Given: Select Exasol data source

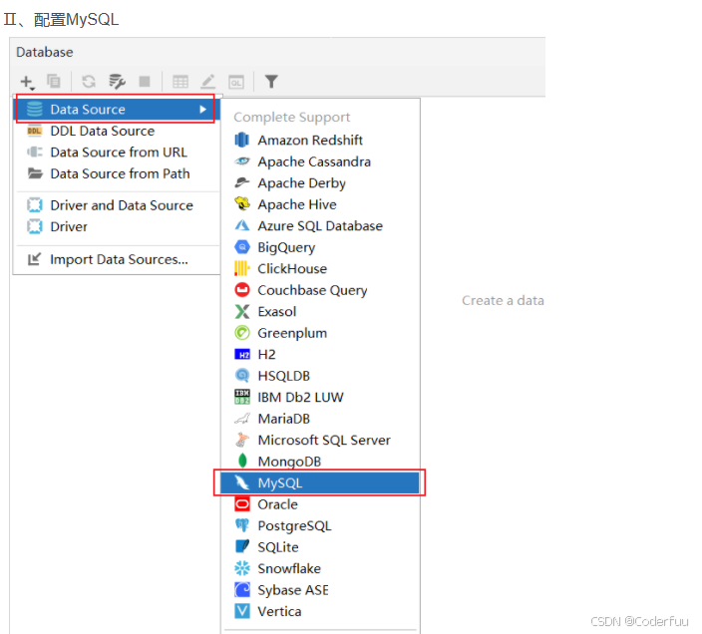Looking at the screenshot, I should pyautogui.click(x=320, y=311).
